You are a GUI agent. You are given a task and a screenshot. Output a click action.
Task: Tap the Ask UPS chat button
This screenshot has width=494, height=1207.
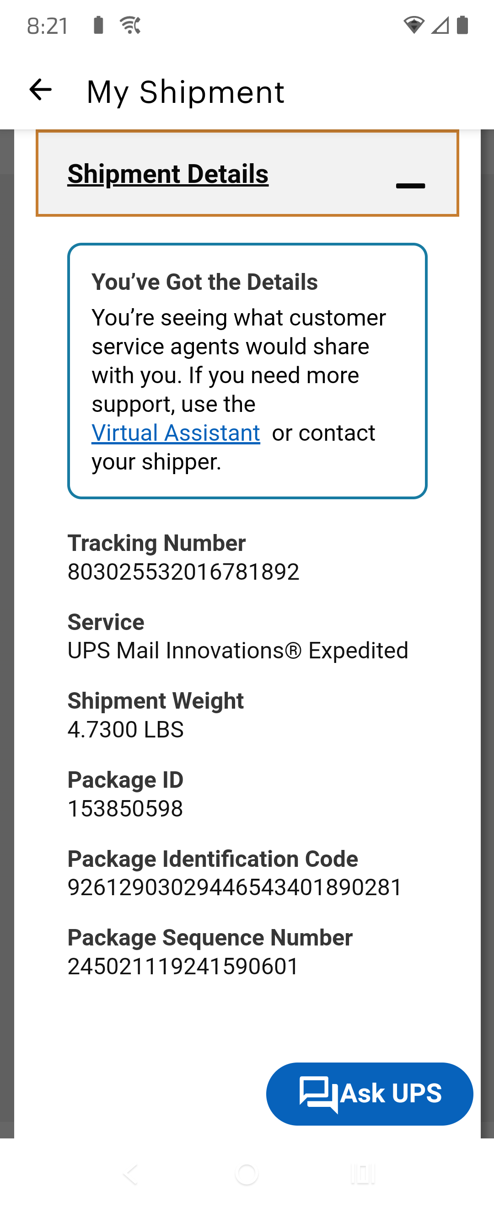click(369, 1094)
